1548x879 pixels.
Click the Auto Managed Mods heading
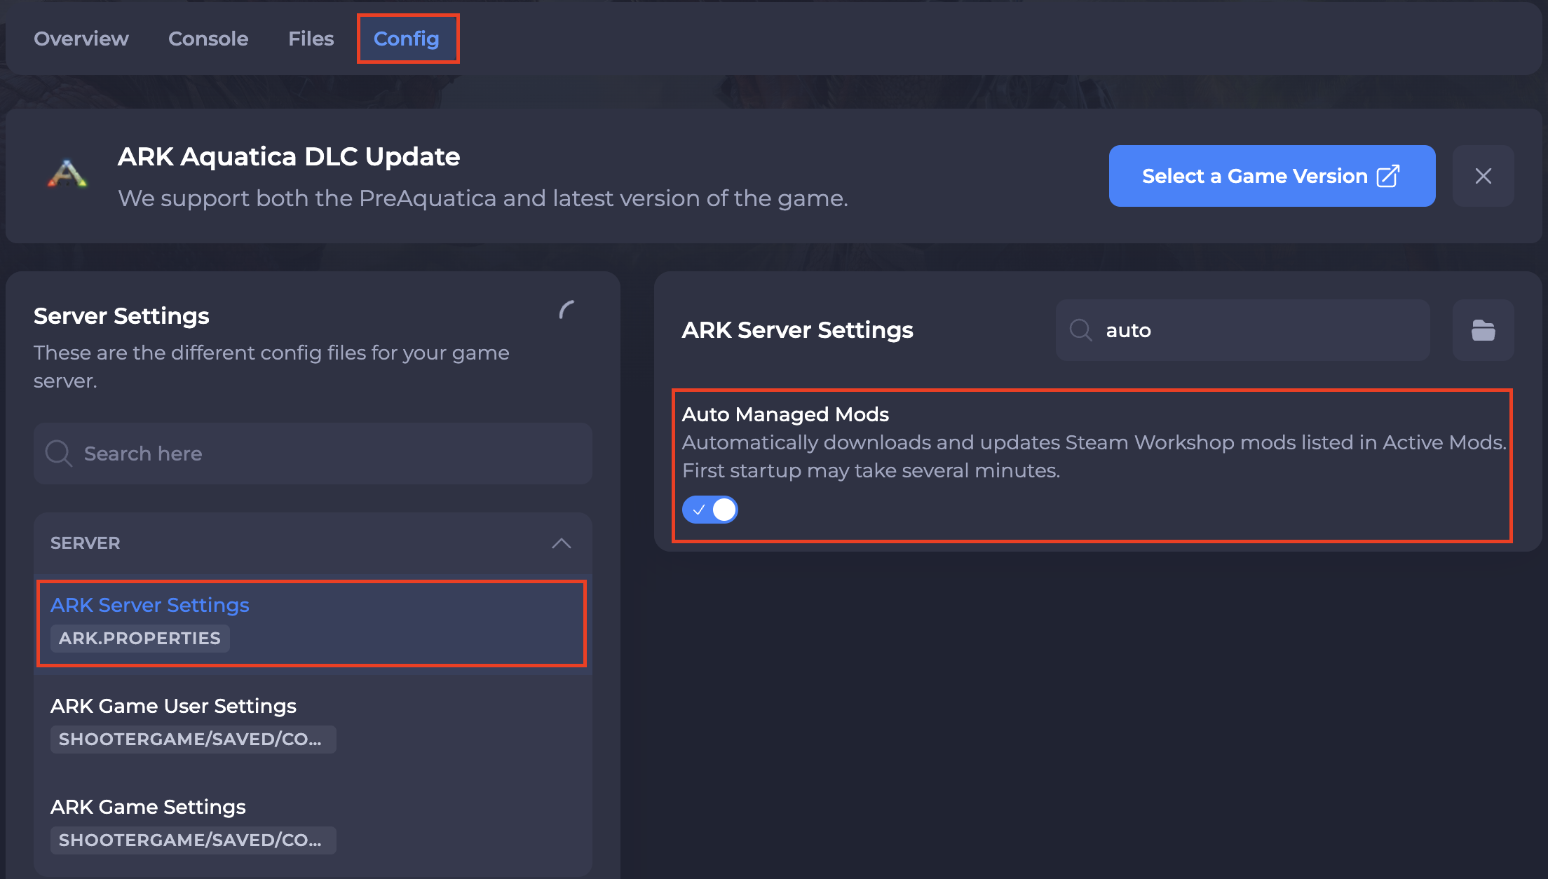pos(785,414)
